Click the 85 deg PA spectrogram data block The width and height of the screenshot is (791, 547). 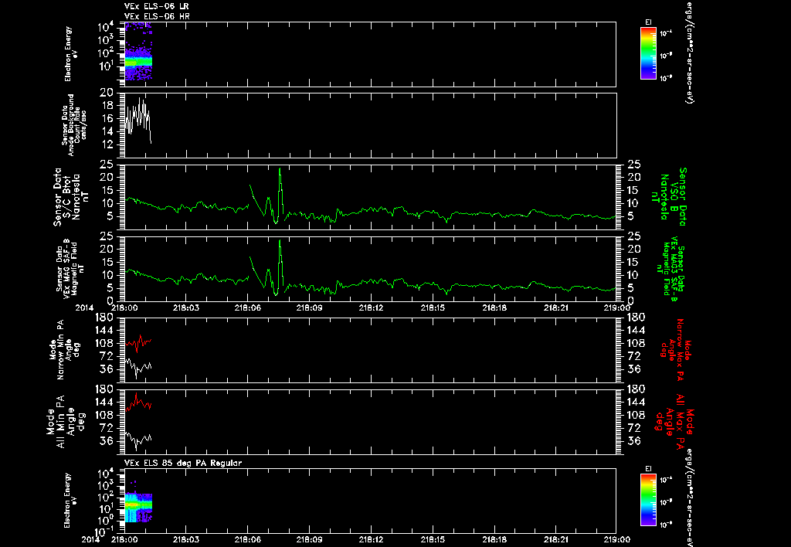coord(138,505)
